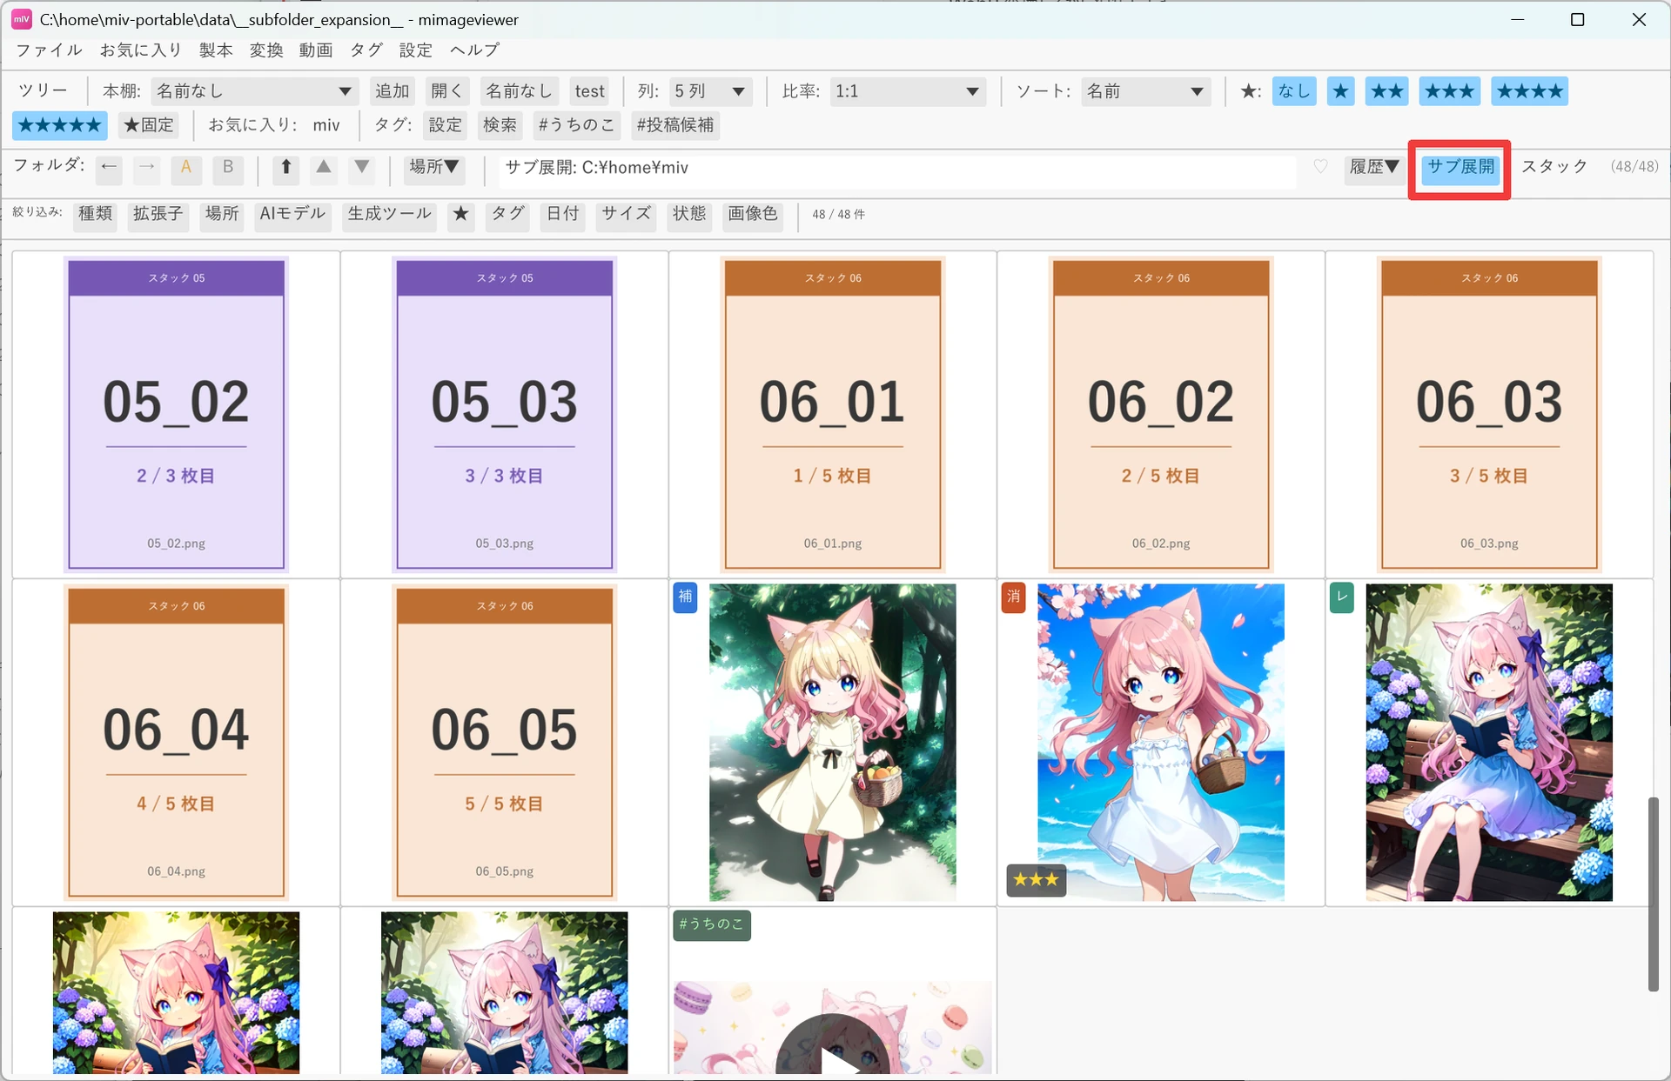Toggle the ★固定 pin button

click(x=149, y=125)
